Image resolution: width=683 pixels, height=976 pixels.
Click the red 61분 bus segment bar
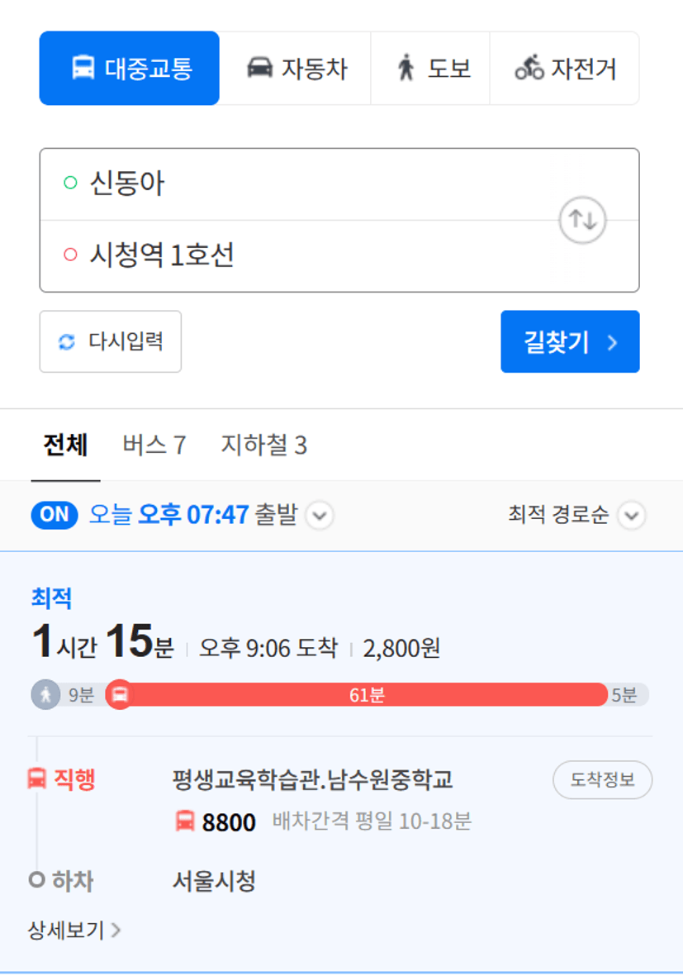[x=367, y=694]
